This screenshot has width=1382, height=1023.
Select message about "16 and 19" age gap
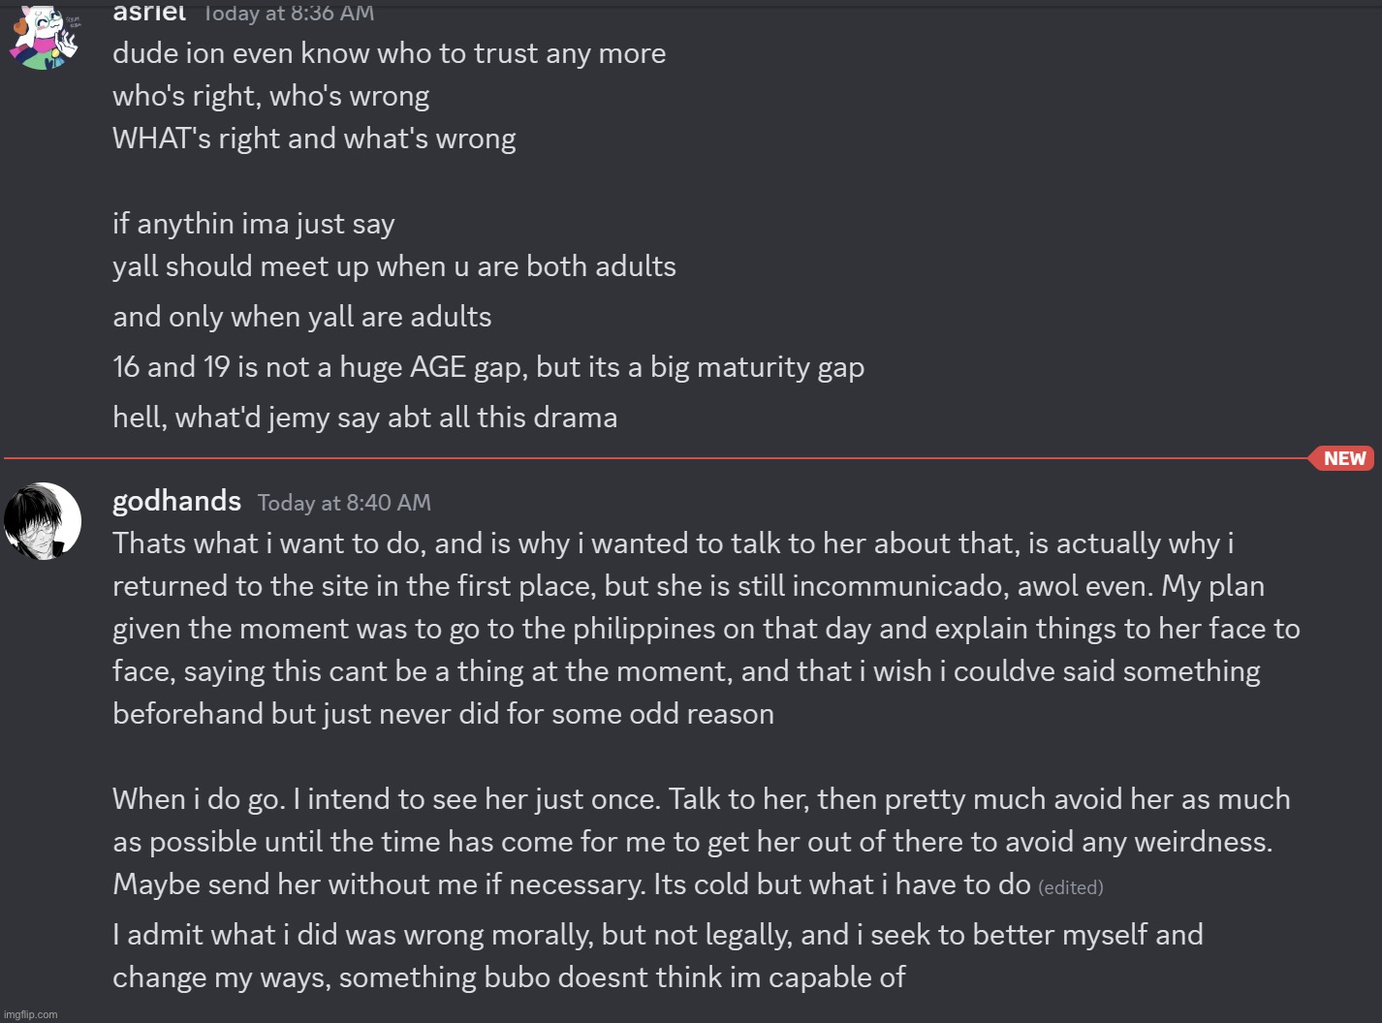pyautogui.click(x=487, y=367)
